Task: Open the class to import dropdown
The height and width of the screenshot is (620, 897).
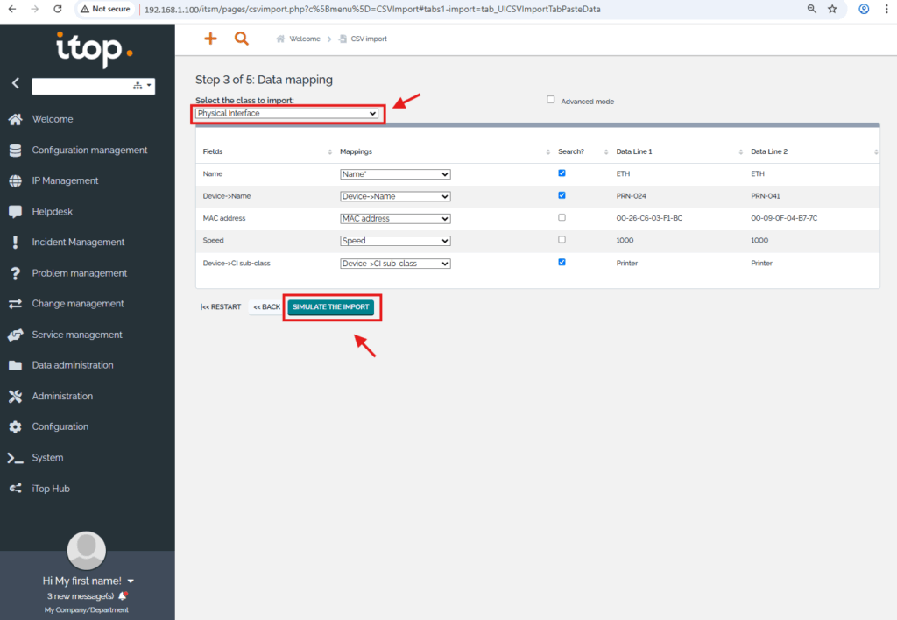Action: click(x=287, y=114)
